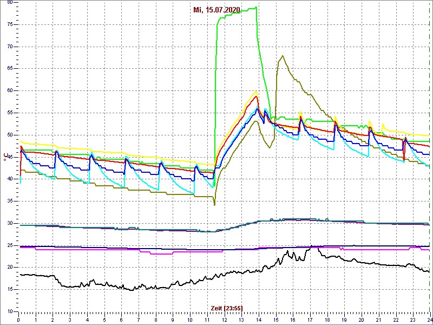This screenshot has height=325, width=433.
Task: Select the 70 label on the temperature axis
Action: (x=10, y=47)
